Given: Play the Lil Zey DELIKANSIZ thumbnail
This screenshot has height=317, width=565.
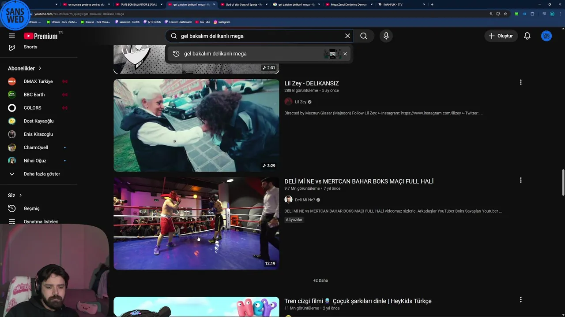Looking at the screenshot, I should coord(196,125).
